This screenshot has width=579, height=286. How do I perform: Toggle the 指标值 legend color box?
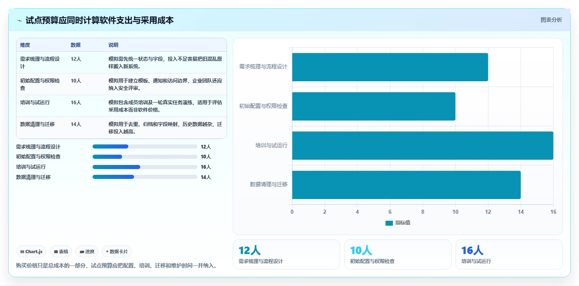click(x=389, y=223)
